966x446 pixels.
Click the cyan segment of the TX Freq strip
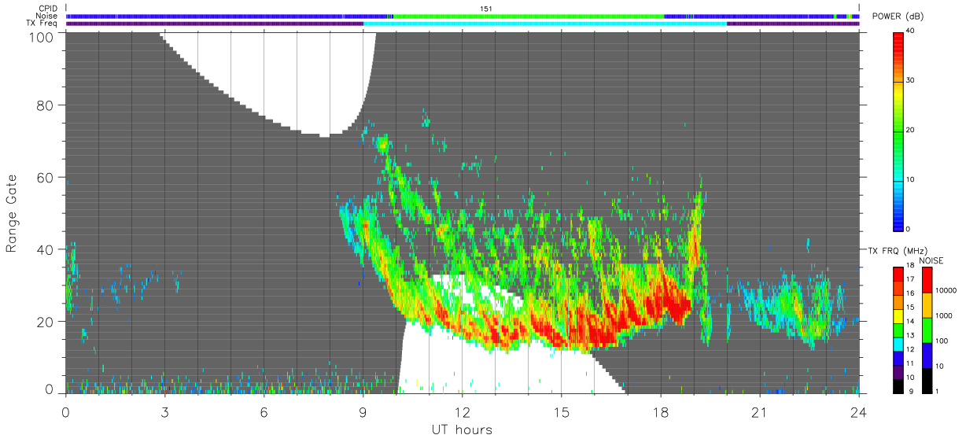[545, 24]
